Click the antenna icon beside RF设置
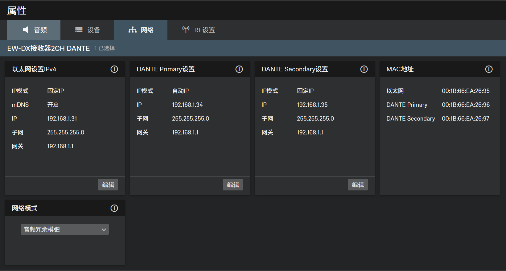 [186, 30]
